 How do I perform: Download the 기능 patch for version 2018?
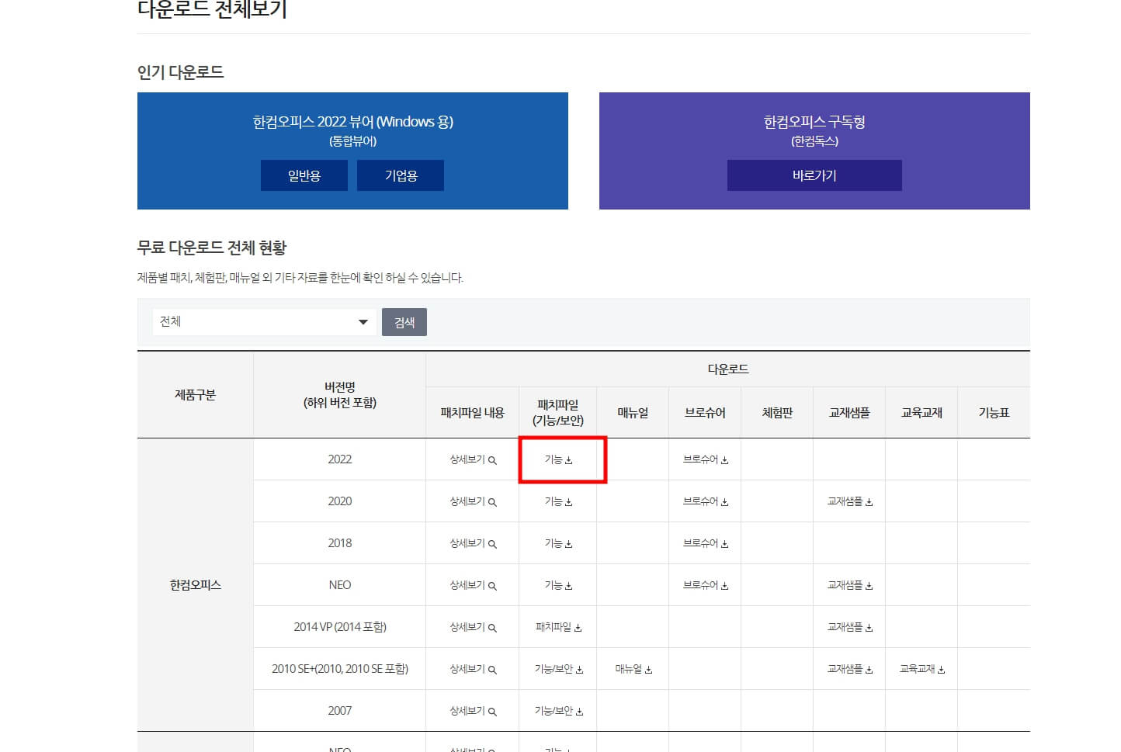click(x=558, y=543)
